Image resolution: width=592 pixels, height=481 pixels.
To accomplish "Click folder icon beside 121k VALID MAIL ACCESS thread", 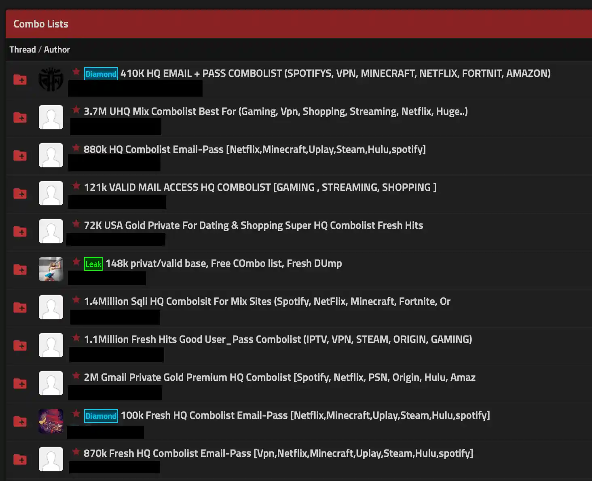I will coord(20,194).
